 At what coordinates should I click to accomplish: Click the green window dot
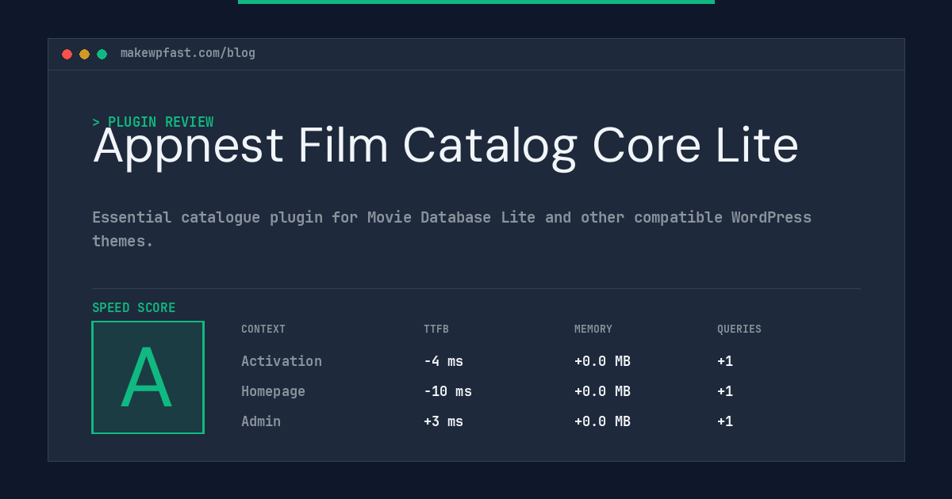coord(102,54)
